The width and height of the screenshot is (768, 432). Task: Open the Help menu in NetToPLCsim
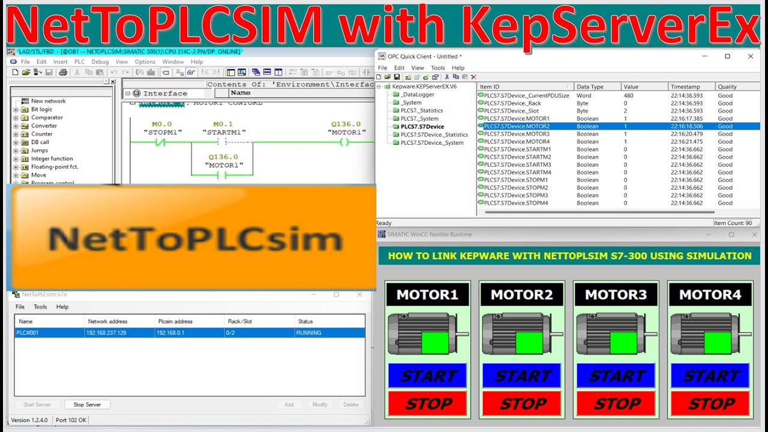point(62,307)
